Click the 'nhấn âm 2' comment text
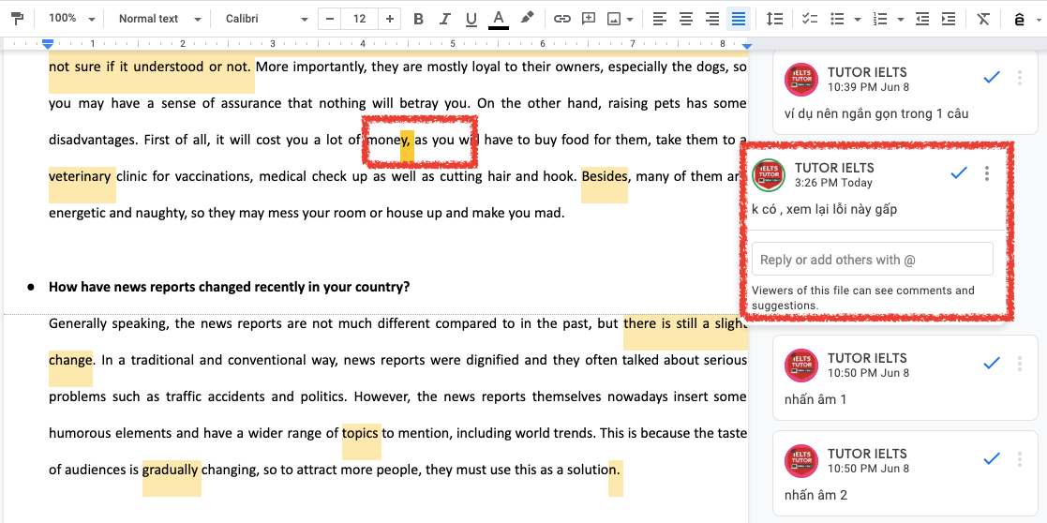This screenshot has width=1047, height=523. pyautogui.click(x=816, y=495)
